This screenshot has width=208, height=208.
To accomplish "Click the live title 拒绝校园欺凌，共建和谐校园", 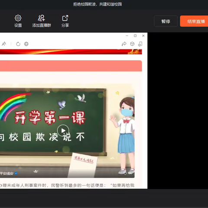I will pyautogui.click(x=97, y=4).
